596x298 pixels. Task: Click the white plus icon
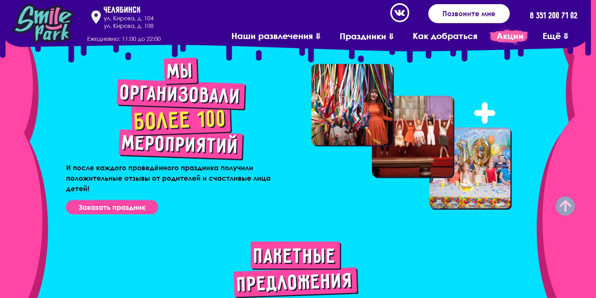(x=484, y=113)
